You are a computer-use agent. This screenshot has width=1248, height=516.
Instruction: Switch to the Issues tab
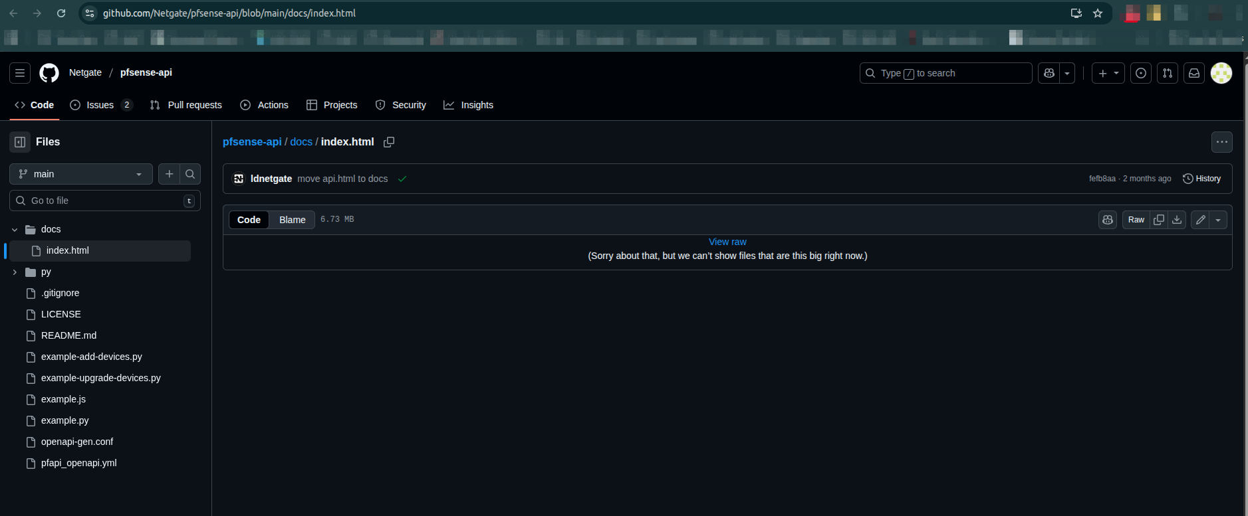coord(101,105)
